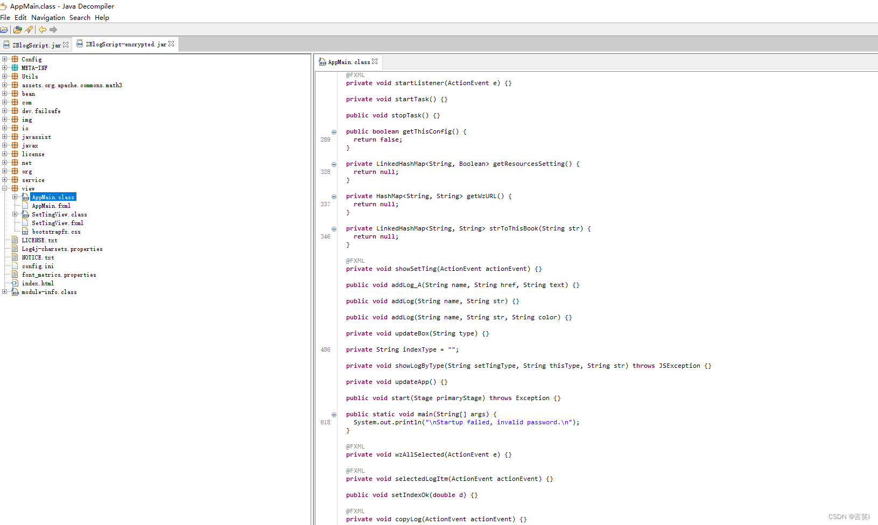Switch to the ZBlogScript.jar tab
The image size is (878, 525).
[36, 45]
